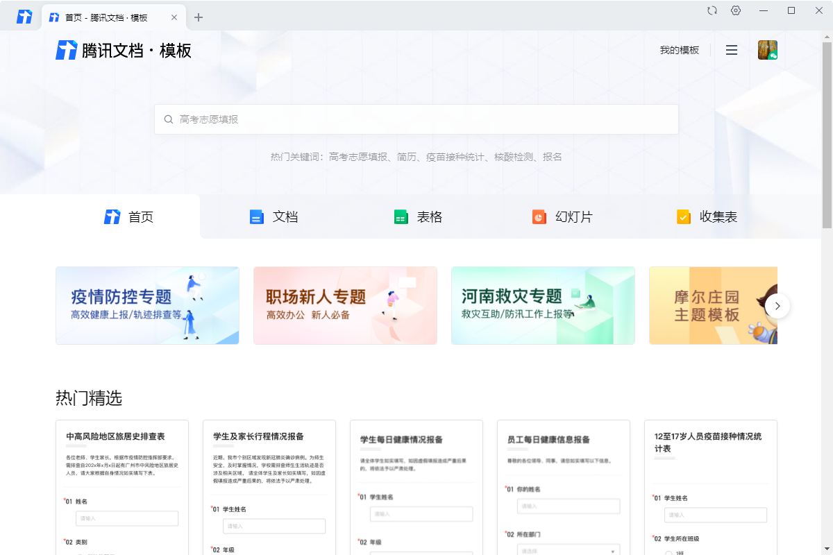
Task: Click hot keyword 疫苗接种统计
Action: [455, 157]
